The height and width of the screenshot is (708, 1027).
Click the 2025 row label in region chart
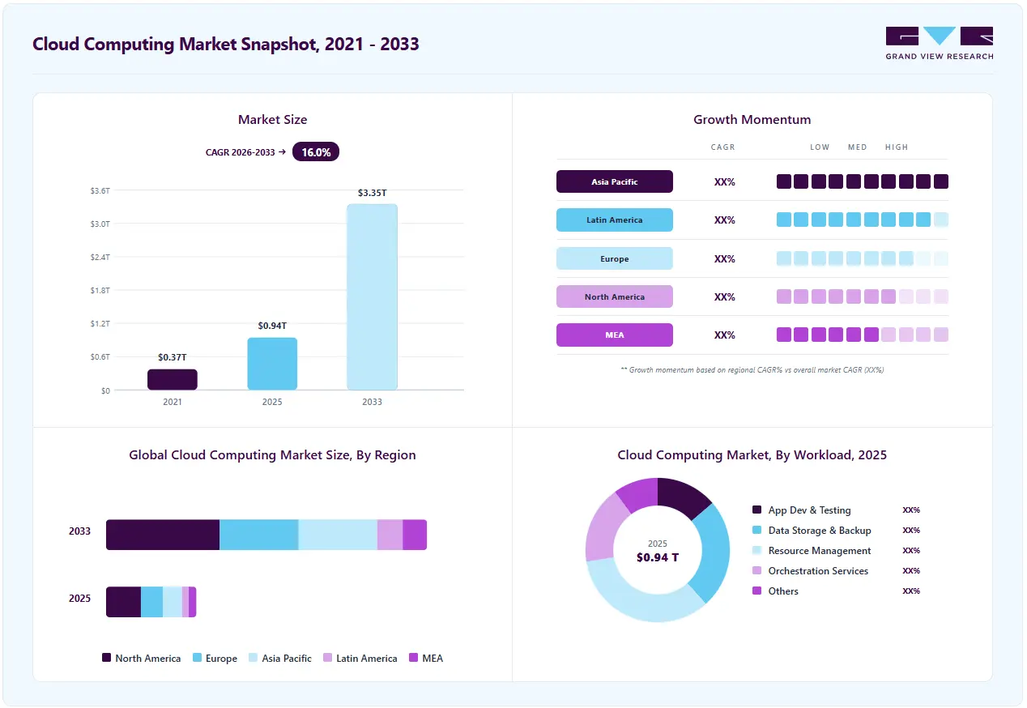pyautogui.click(x=79, y=599)
